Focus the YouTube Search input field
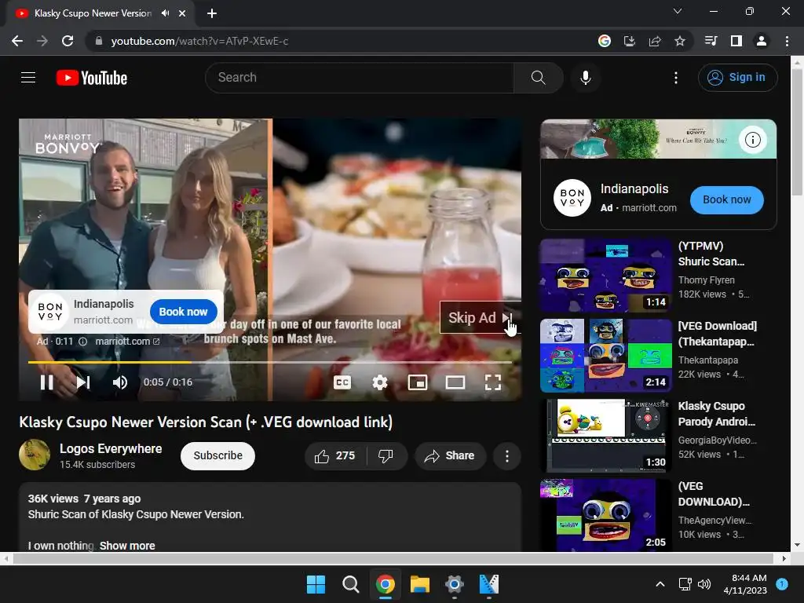Image resolution: width=804 pixels, height=603 pixels. 360,78
